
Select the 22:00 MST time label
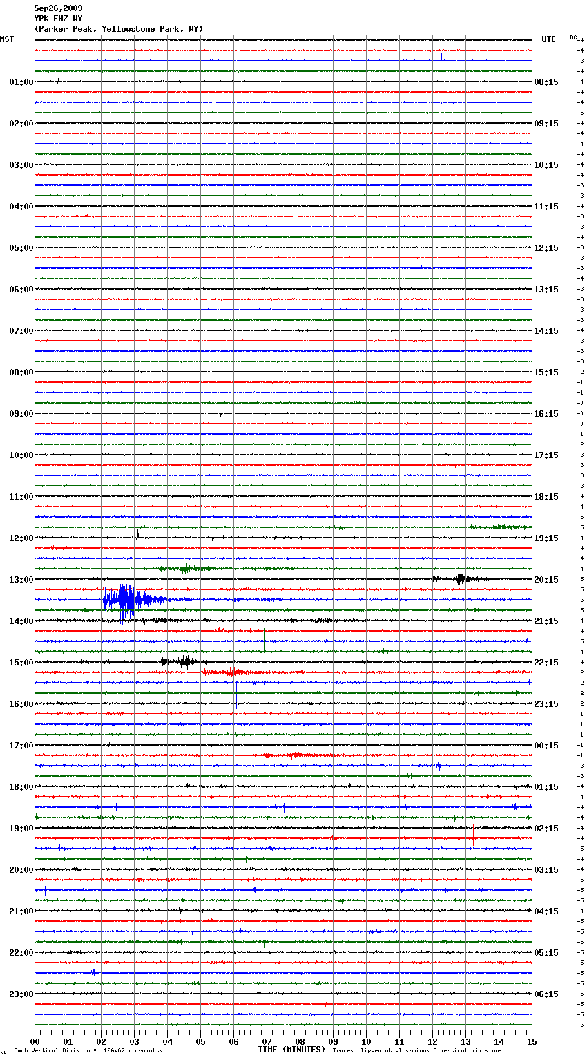click(x=21, y=953)
